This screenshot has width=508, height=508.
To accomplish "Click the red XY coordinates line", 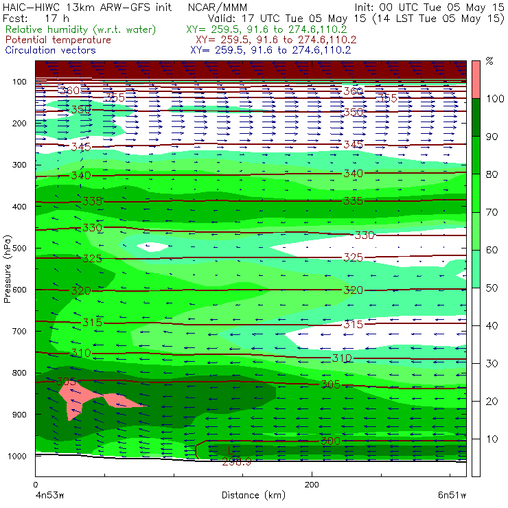I will [276, 40].
